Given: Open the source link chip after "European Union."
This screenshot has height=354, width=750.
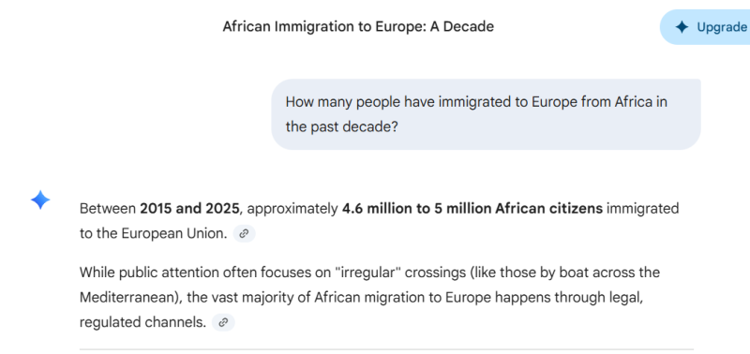Looking at the screenshot, I should 244,233.
